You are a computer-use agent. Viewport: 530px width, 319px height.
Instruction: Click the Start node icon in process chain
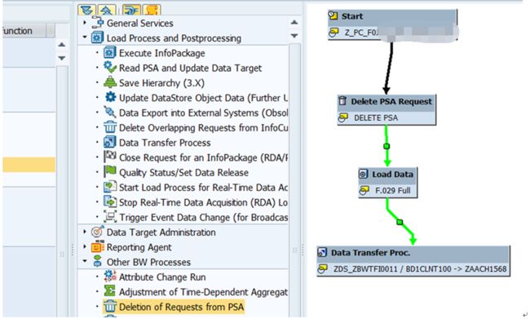click(x=333, y=16)
